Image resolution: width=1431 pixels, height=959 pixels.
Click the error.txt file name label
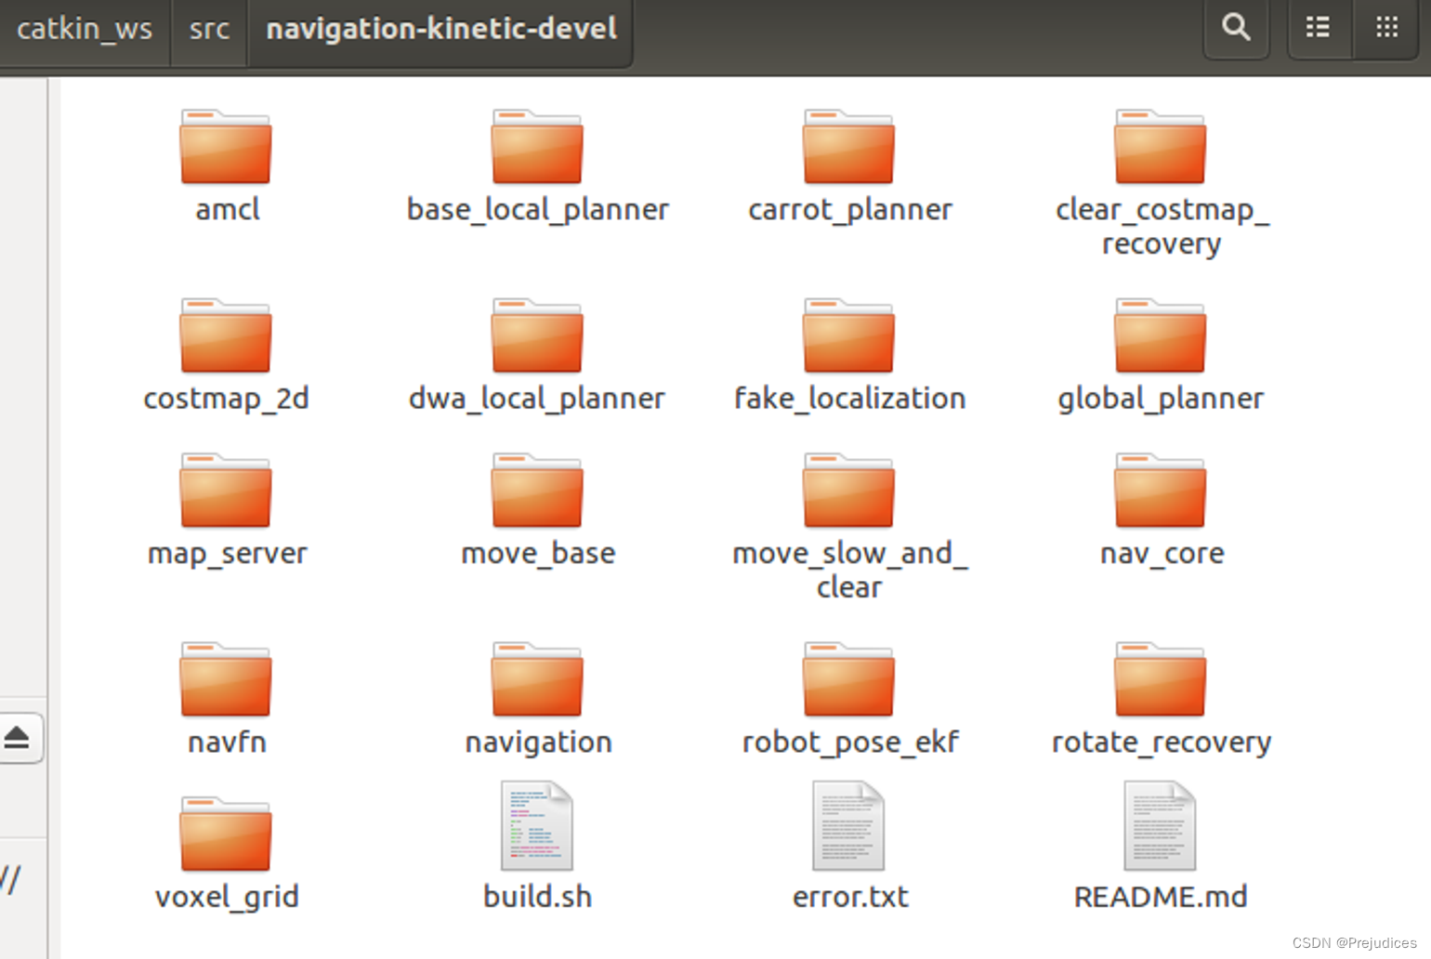pos(850,897)
